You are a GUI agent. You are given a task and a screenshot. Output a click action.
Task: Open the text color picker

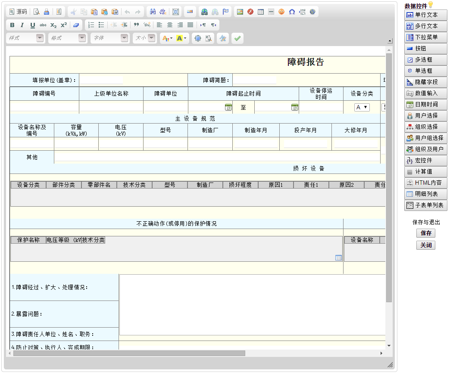tap(166, 38)
